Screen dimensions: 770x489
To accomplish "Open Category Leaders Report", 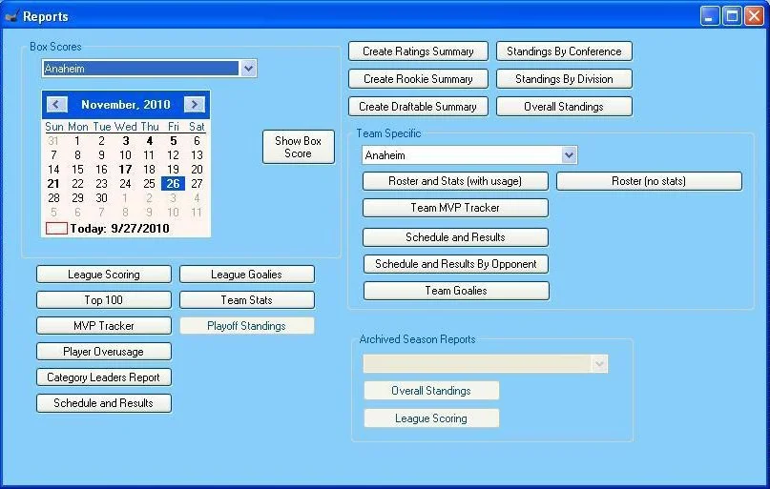I will click(x=104, y=377).
